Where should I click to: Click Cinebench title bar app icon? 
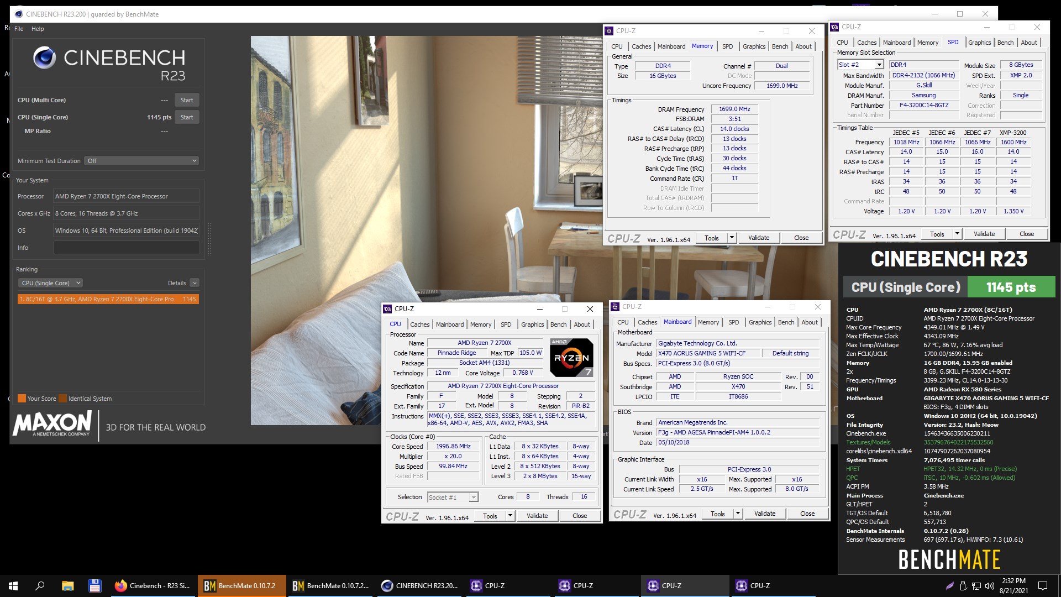point(19,14)
